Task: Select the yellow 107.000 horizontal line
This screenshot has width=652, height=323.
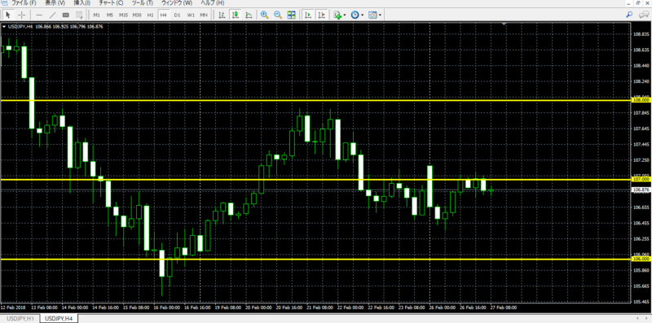Action: pos(316,179)
